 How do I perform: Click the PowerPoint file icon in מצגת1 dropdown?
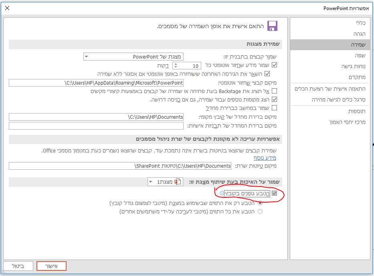pyautogui.click(x=178, y=182)
